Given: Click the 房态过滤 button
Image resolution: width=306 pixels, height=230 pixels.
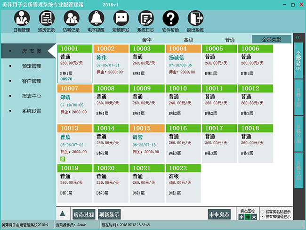Looking at the screenshot, I should click(84, 214).
